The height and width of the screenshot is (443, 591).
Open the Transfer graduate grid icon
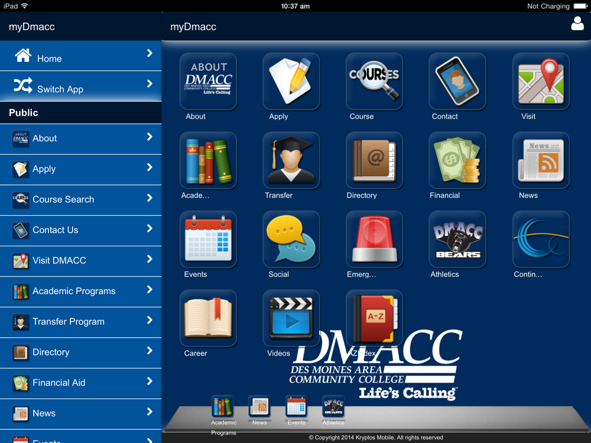[x=291, y=160]
